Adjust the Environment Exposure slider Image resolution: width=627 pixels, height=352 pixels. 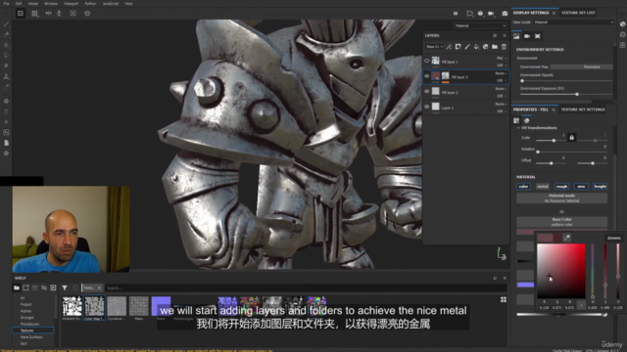pyautogui.click(x=566, y=94)
